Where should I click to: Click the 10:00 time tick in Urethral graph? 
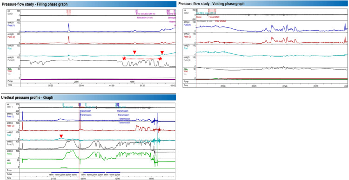117,178
